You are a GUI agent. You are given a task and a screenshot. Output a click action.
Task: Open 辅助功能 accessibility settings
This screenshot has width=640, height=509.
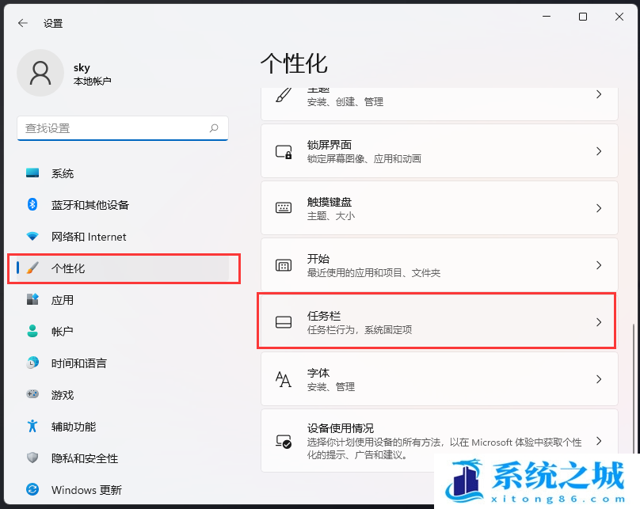click(73, 427)
